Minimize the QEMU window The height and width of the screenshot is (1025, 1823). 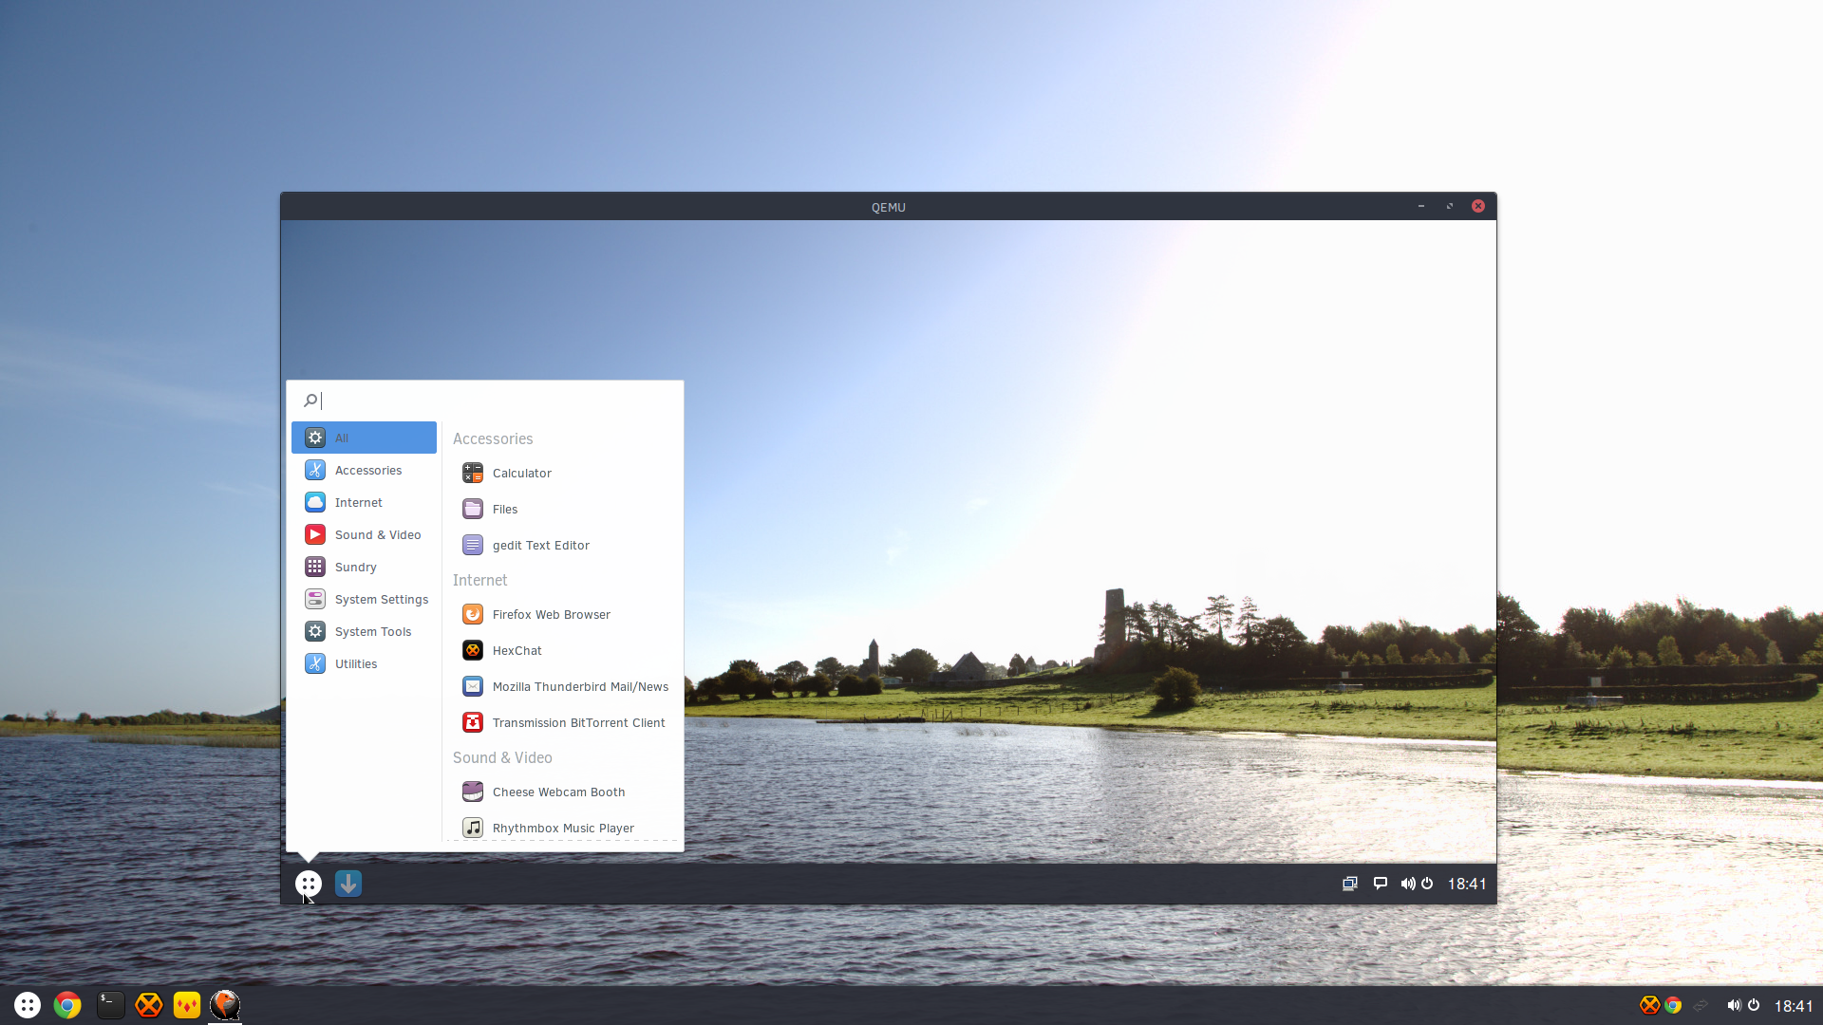[x=1421, y=206]
